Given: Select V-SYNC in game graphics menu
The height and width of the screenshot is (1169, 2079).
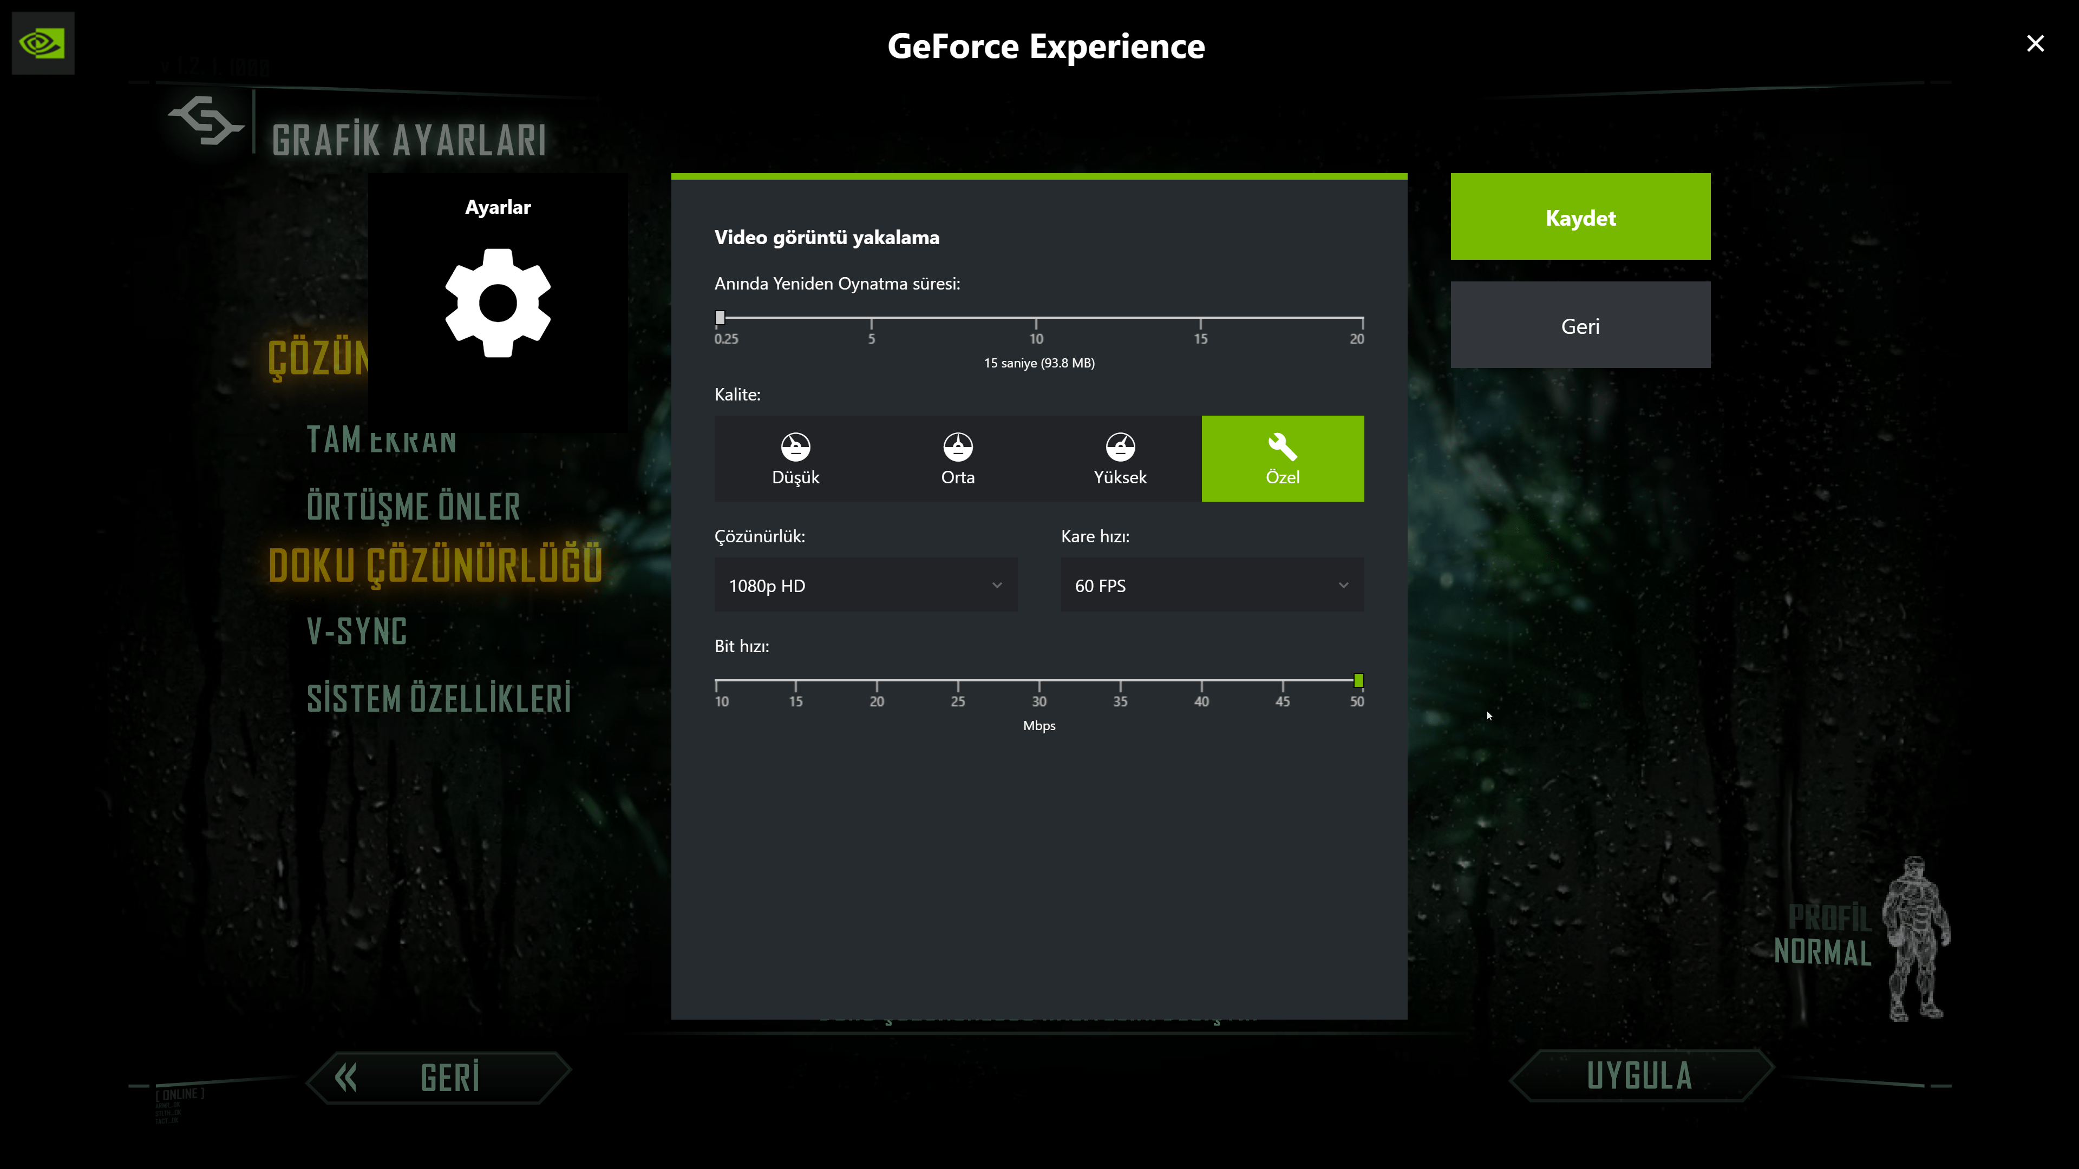Looking at the screenshot, I should (x=357, y=631).
